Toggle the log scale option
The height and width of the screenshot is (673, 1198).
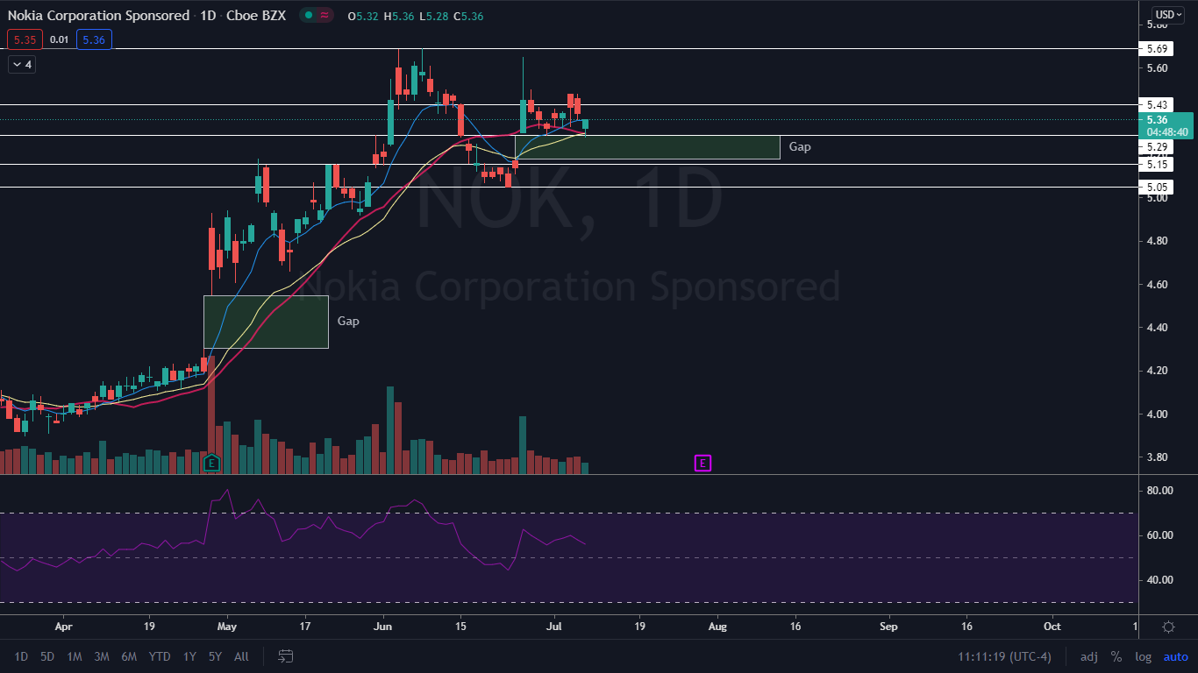pos(1143,656)
